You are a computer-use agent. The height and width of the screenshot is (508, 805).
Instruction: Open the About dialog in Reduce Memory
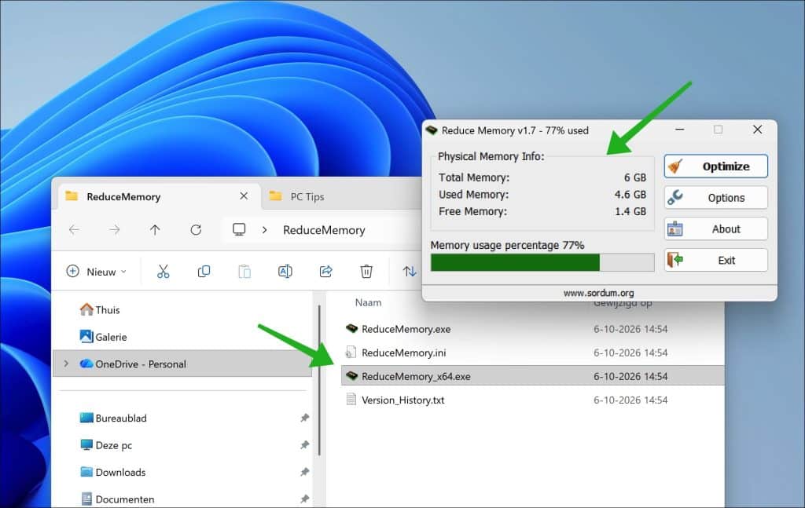point(715,228)
